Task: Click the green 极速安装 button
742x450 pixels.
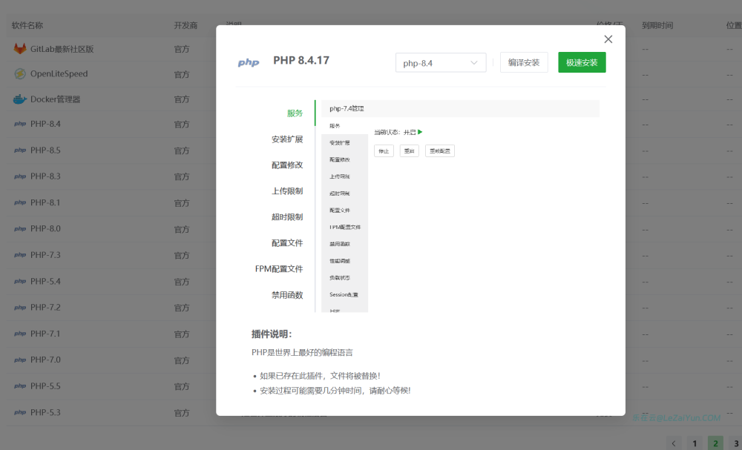Action: click(x=582, y=62)
